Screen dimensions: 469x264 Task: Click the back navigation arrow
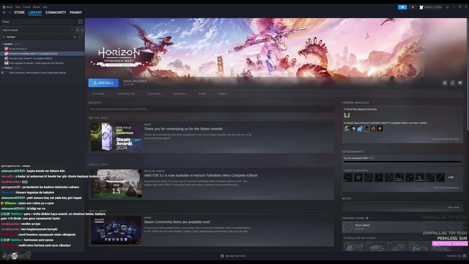click(4, 12)
